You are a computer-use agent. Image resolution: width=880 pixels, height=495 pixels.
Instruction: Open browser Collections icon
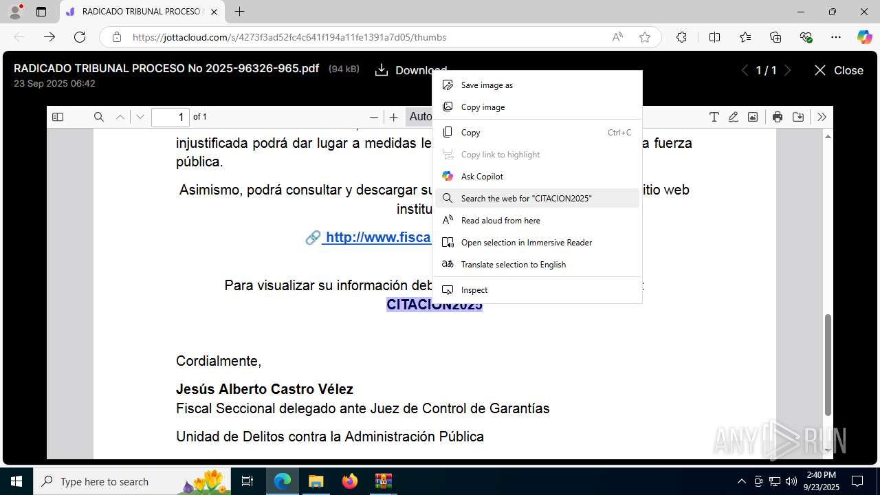tap(775, 37)
